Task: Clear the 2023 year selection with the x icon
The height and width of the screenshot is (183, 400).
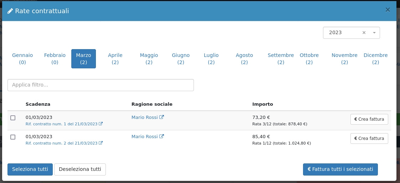Action: (x=364, y=33)
